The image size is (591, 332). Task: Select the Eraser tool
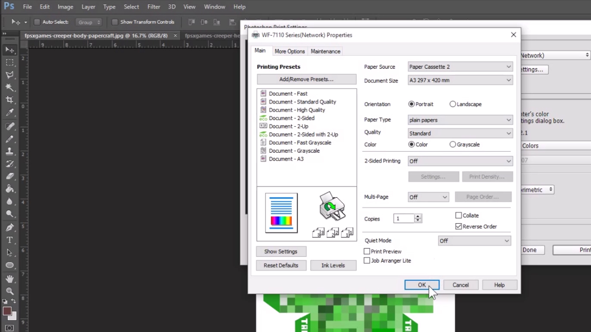pos(10,176)
